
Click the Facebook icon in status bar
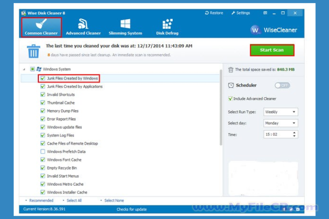tap(284, 209)
